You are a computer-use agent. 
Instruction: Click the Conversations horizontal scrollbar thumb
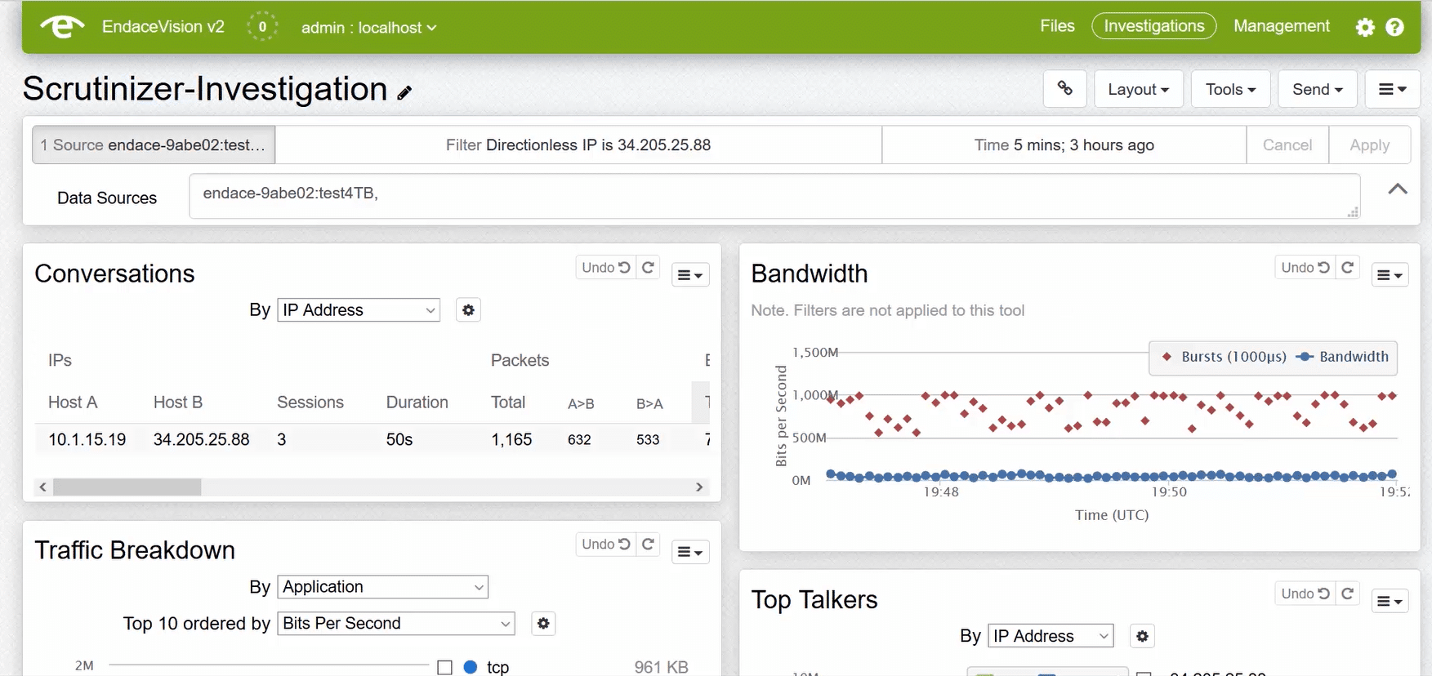click(127, 487)
